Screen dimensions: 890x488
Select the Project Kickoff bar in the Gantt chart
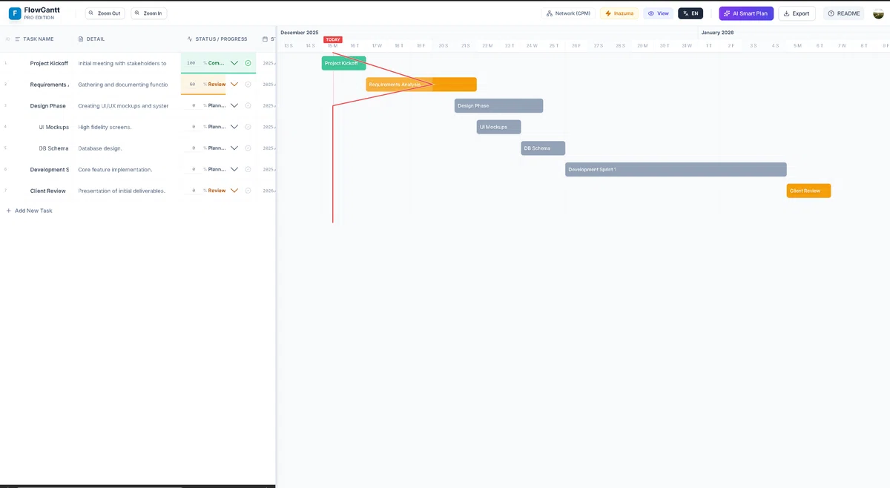(x=343, y=63)
